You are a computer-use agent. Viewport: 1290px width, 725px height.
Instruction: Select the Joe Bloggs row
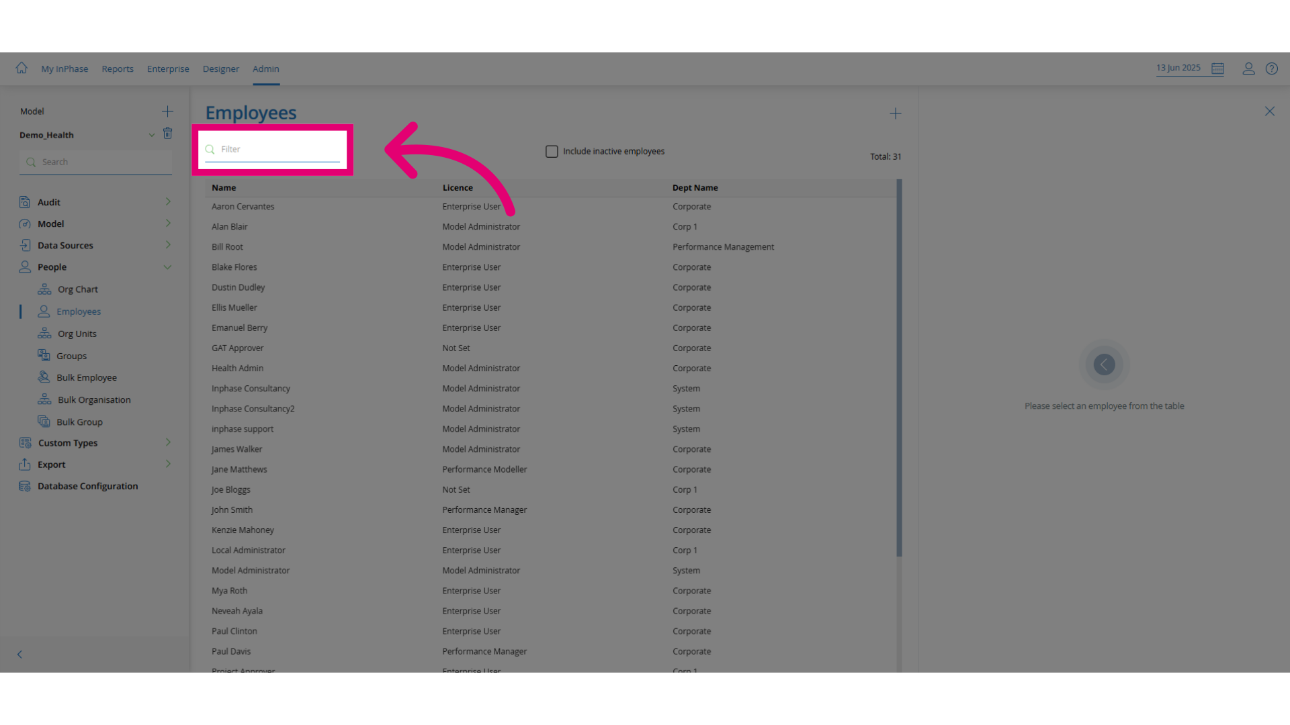pyautogui.click(x=551, y=490)
